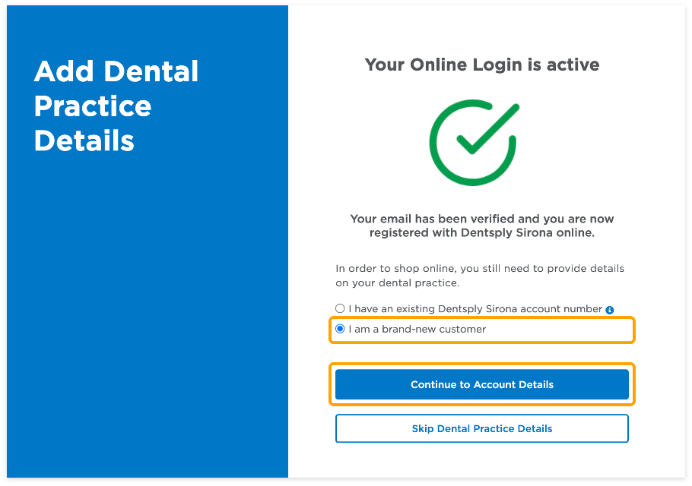Click the 'Your email has been verified' text line
This screenshot has height=486, width=692.
click(x=482, y=219)
